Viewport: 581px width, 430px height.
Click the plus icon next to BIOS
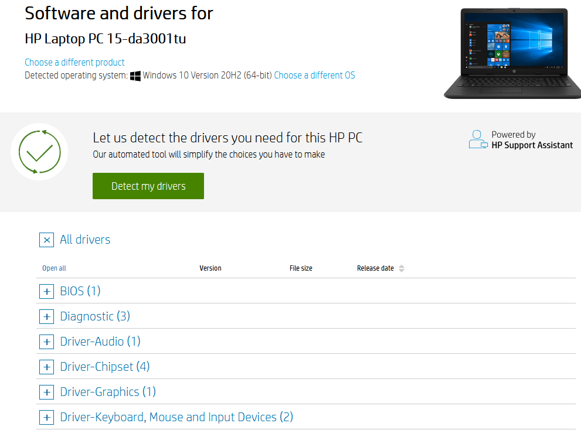click(46, 291)
